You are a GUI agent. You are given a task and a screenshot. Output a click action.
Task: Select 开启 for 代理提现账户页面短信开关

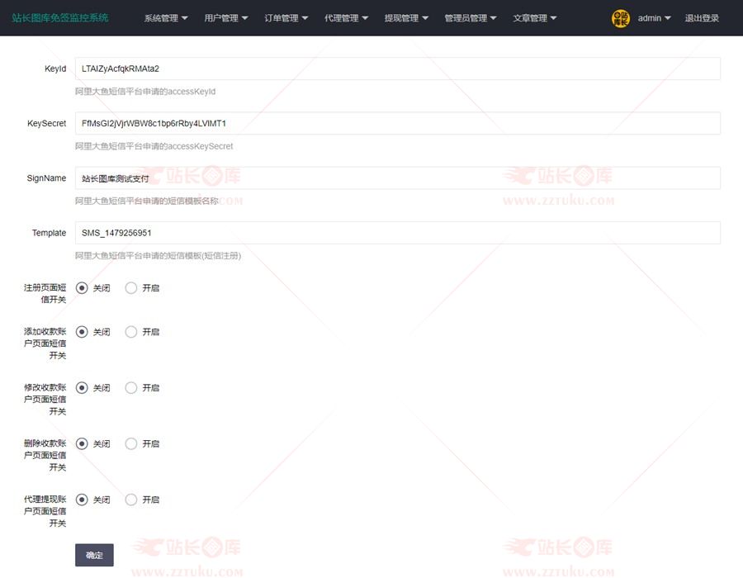(131, 500)
